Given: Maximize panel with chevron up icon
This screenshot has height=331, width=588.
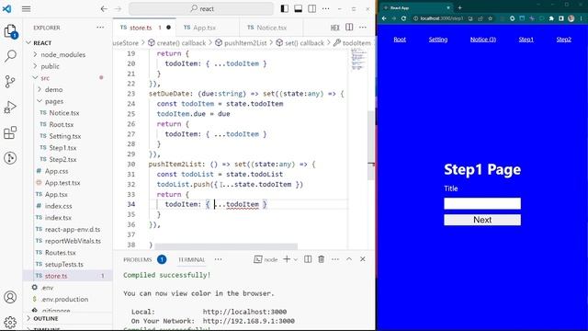Looking at the screenshot, I should point(349,259).
